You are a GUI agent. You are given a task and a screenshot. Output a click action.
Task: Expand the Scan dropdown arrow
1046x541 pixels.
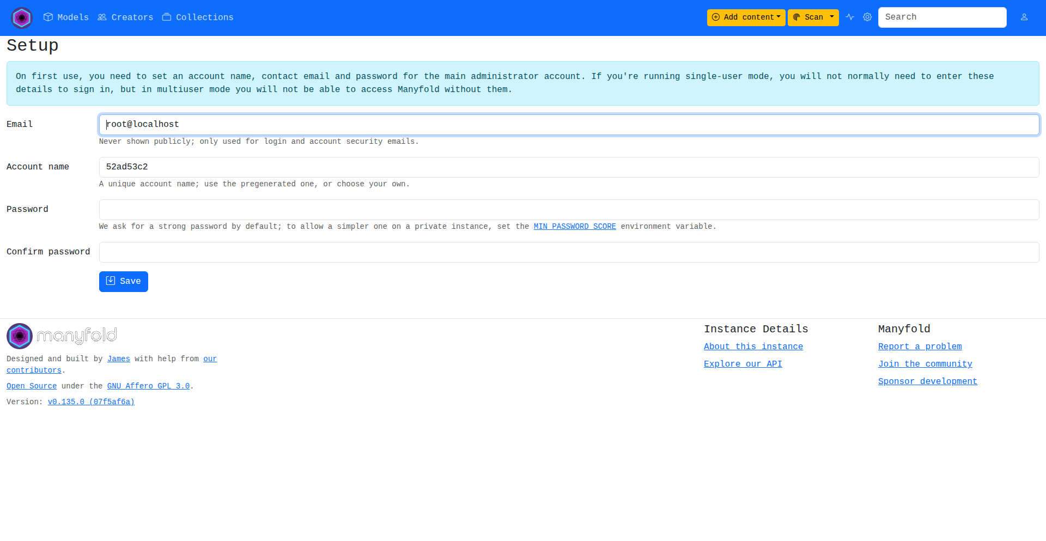click(x=832, y=17)
